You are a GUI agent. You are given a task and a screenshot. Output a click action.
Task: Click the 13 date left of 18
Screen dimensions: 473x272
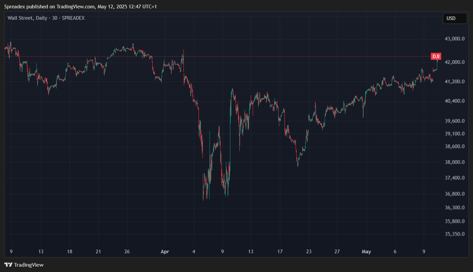41,252
